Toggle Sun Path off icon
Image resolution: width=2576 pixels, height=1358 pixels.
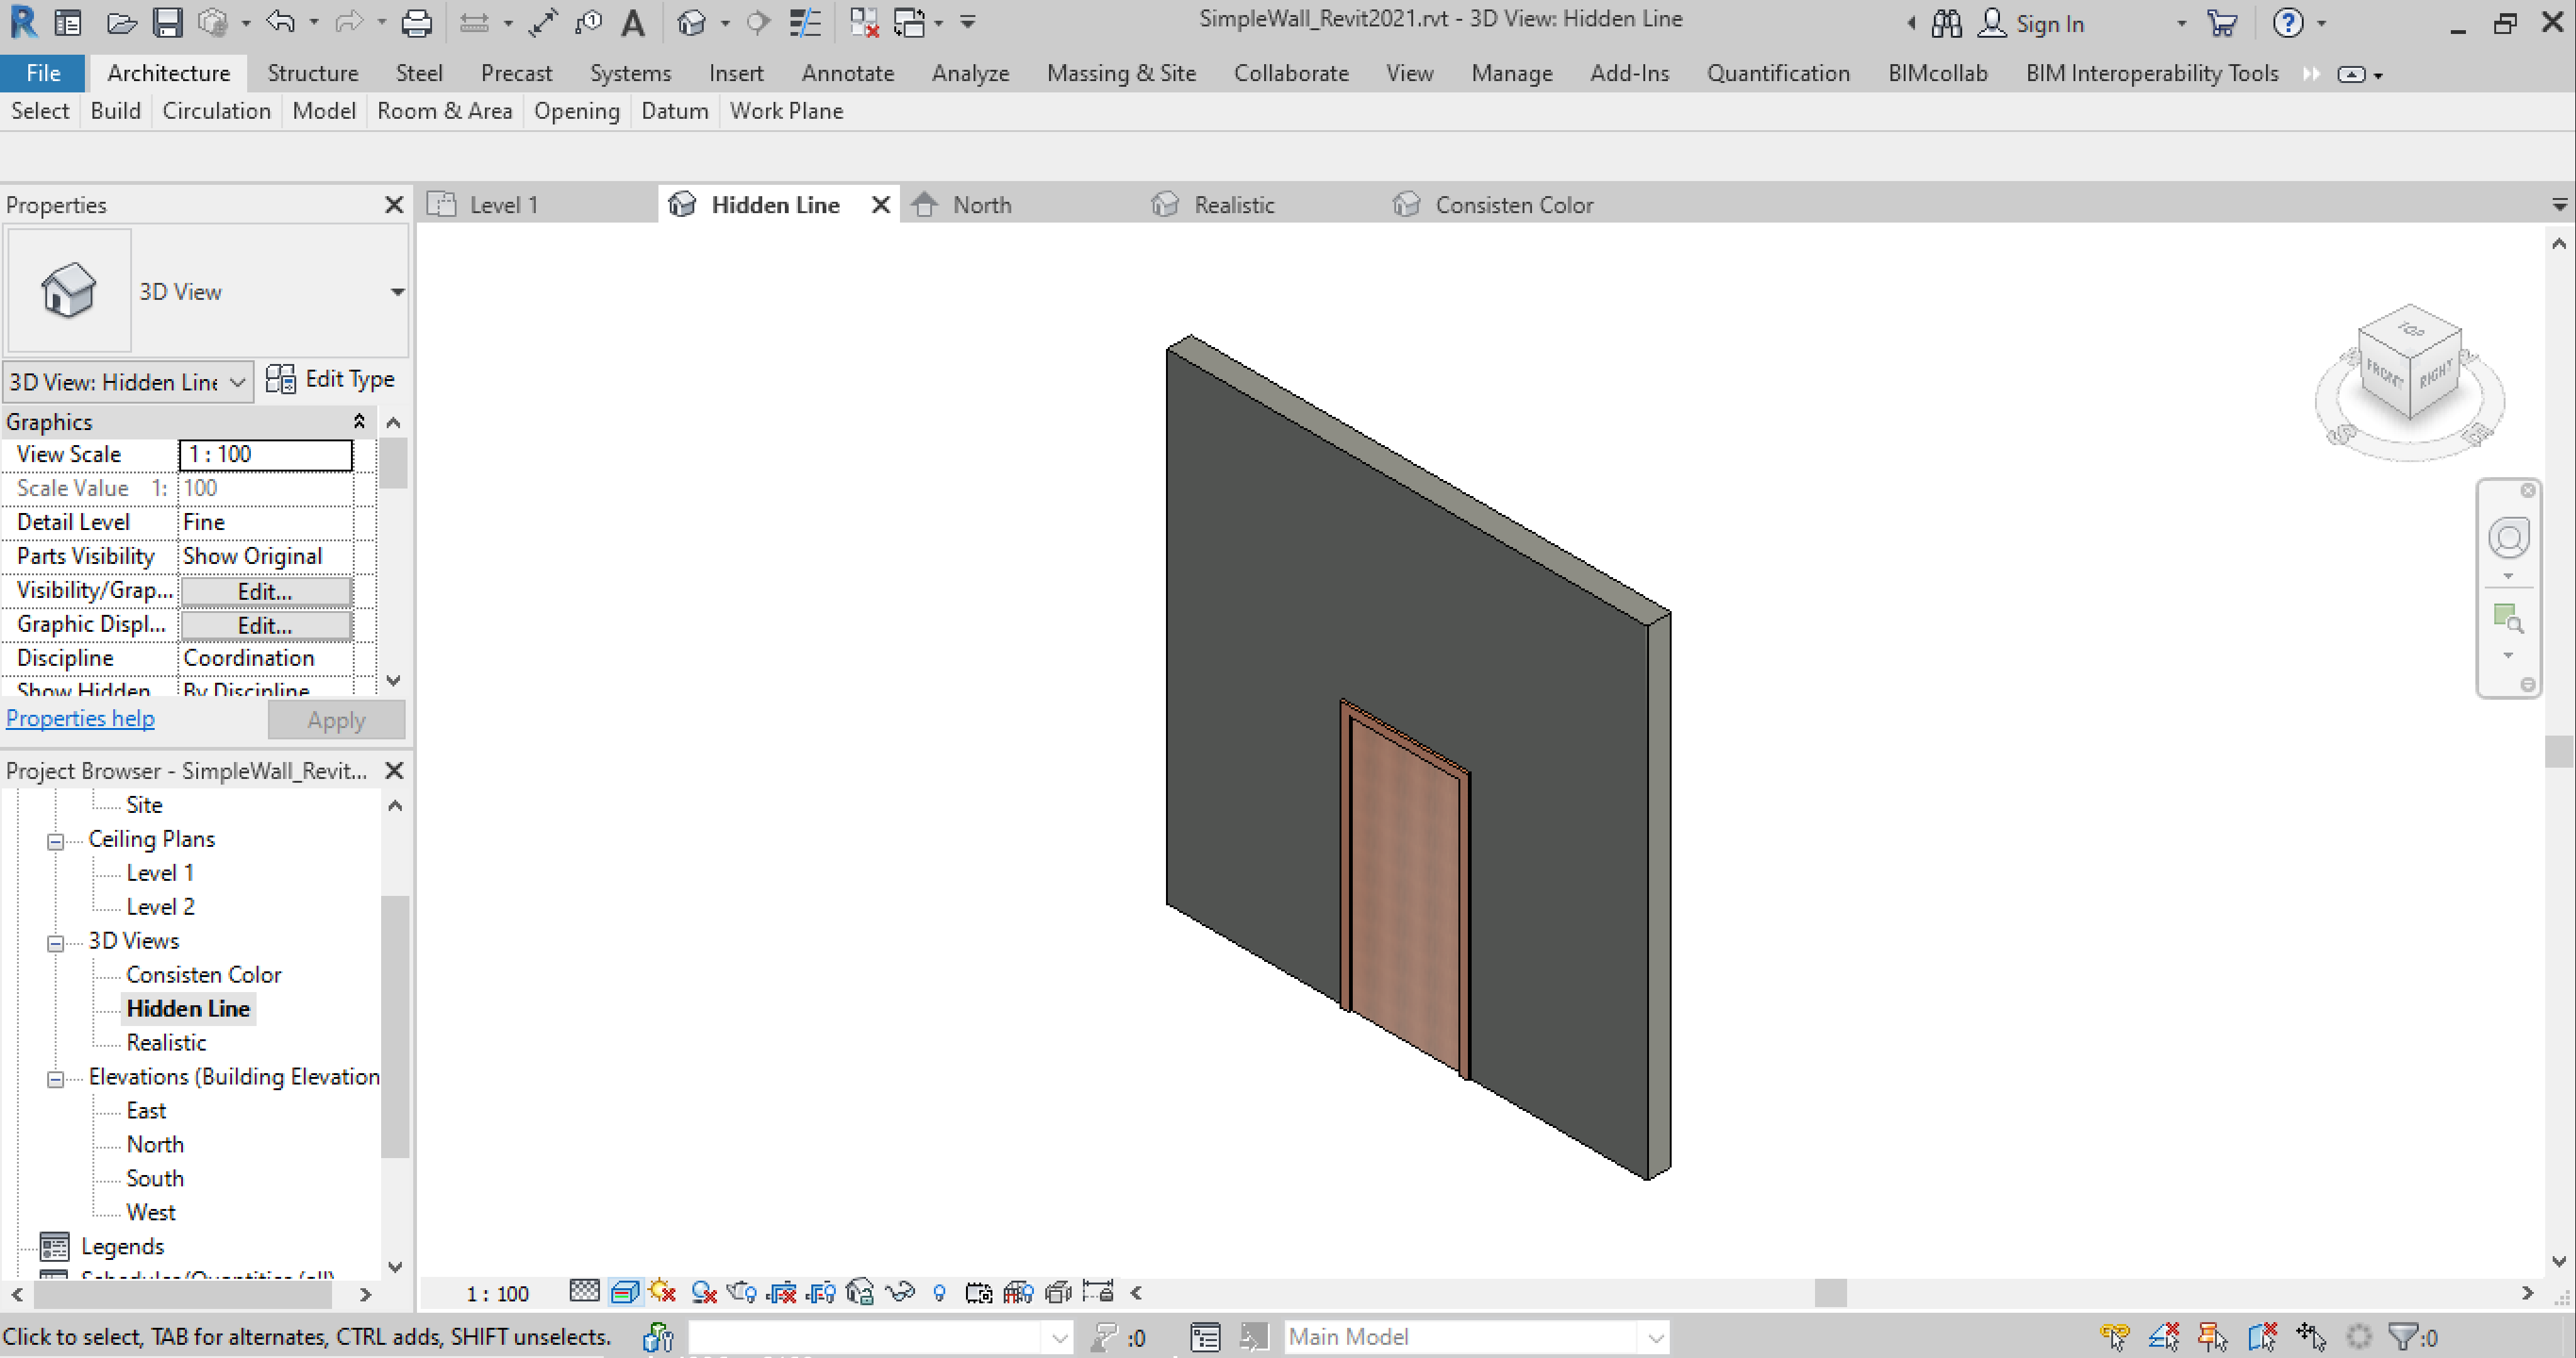pos(662,1292)
